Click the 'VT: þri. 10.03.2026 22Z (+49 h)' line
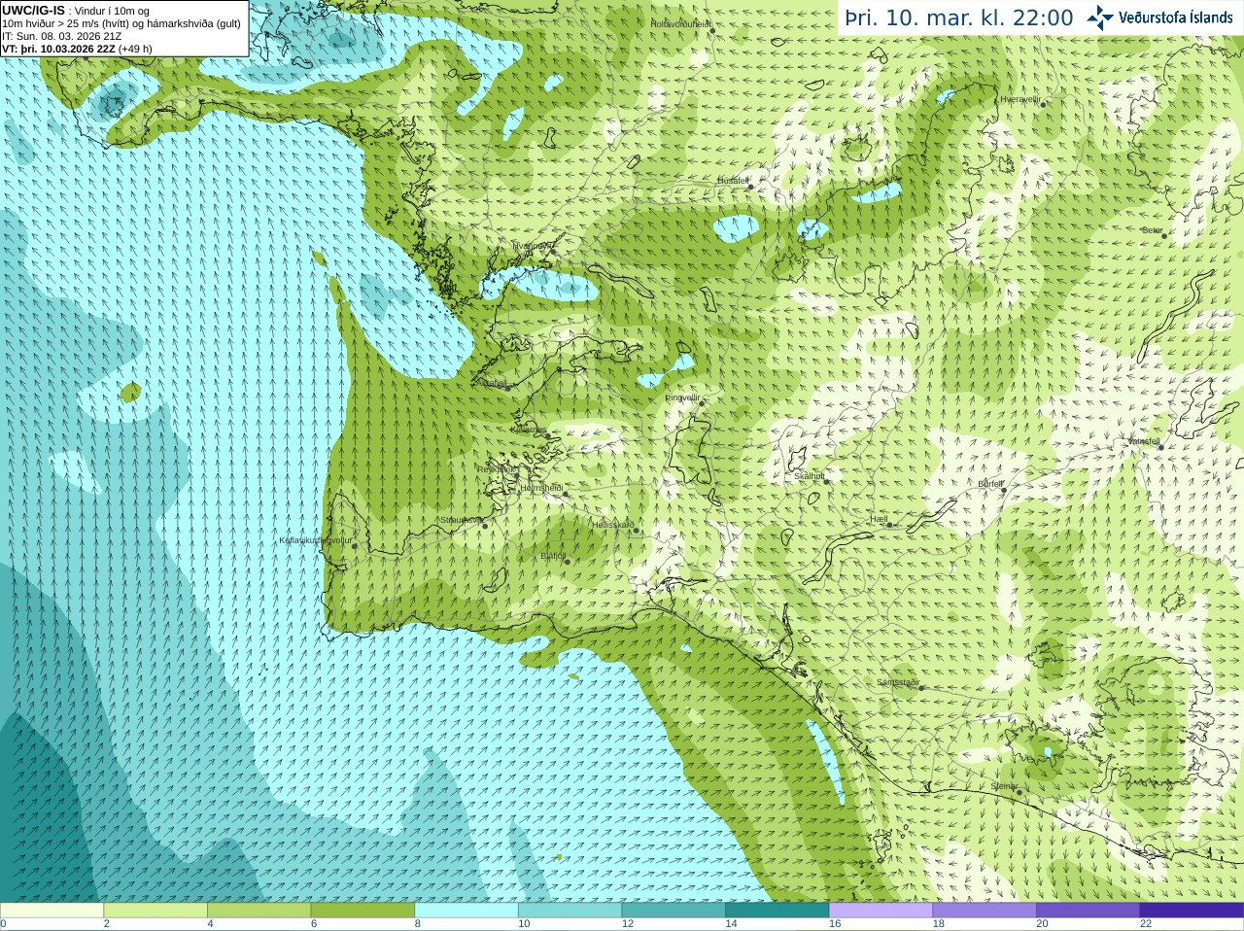The height and width of the screenshot is (931, 1244). click(77, 49)
